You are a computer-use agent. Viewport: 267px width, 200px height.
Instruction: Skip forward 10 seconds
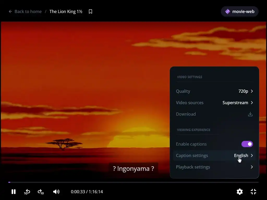[x=41, y=192]
